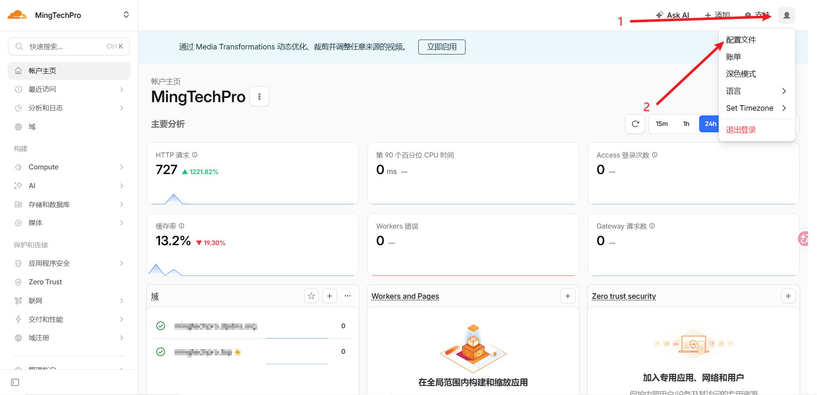Click the home icon beside 帐户主页

(18, 71)
